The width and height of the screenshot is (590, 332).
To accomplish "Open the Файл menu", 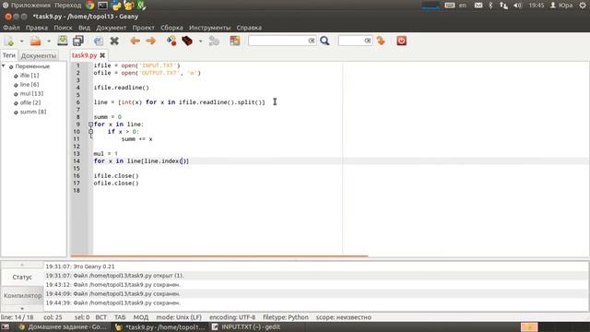I will (11, 28).
